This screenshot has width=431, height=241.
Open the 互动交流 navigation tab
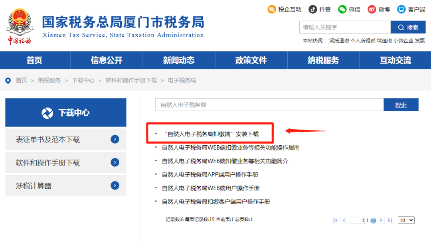395,60
